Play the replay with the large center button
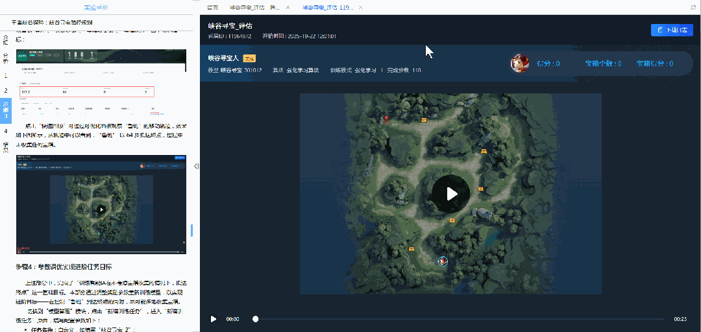This screenshot has width=701, height=332. pos(451,194)
